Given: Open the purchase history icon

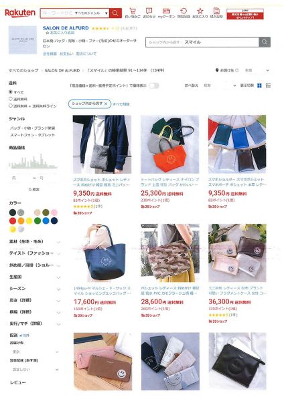Looking at the screenshot, I should point(216,13).
